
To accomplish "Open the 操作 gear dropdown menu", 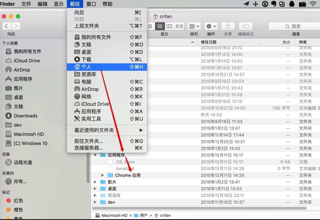I will (x=211, y=26).
